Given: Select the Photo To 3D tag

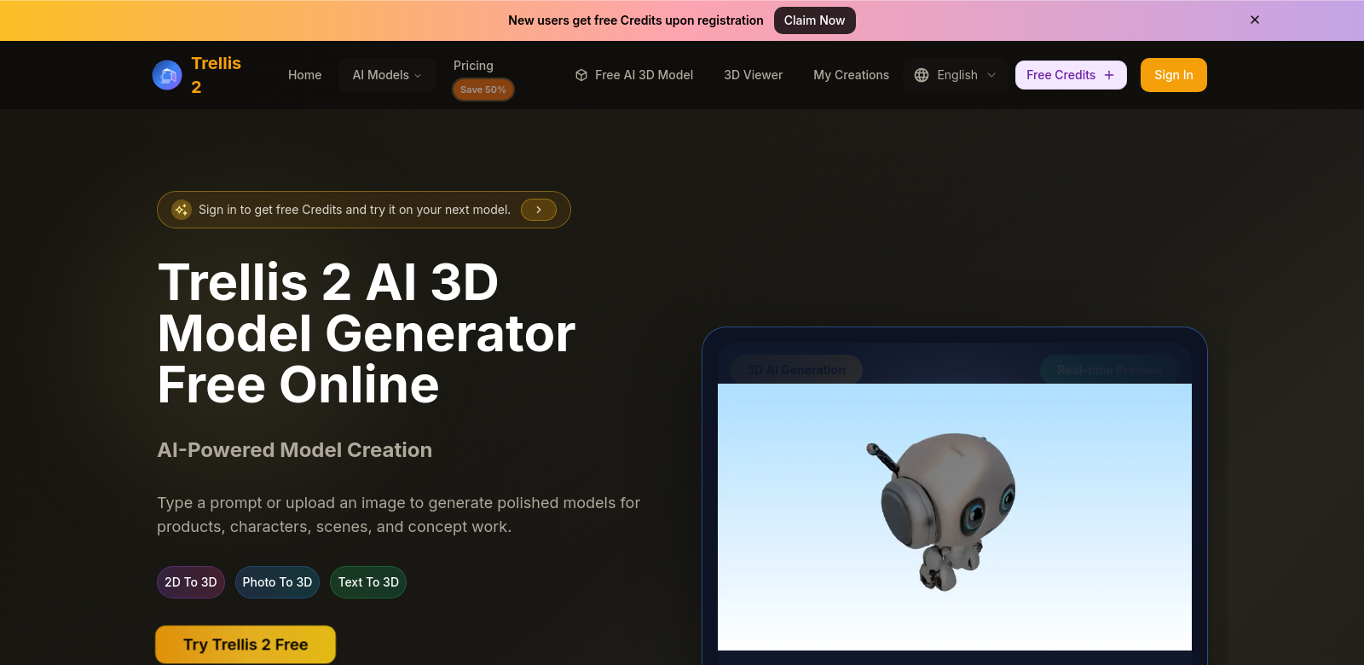Looking at the screenshot, I should [277, 582].
